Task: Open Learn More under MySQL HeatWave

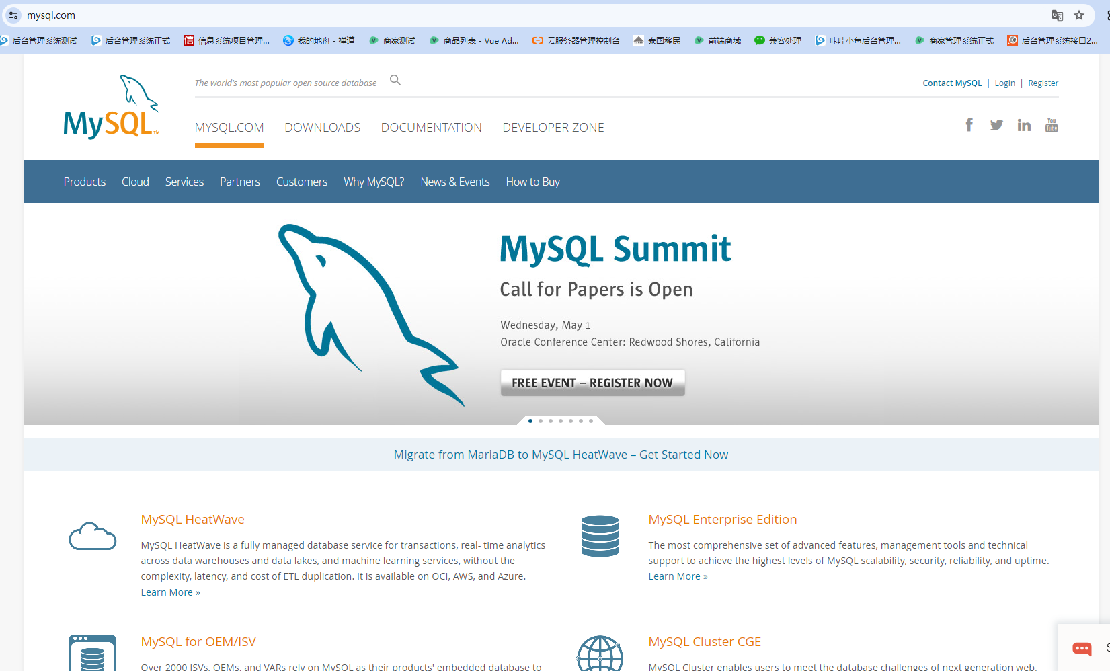Action: click(x=170, y=592)
